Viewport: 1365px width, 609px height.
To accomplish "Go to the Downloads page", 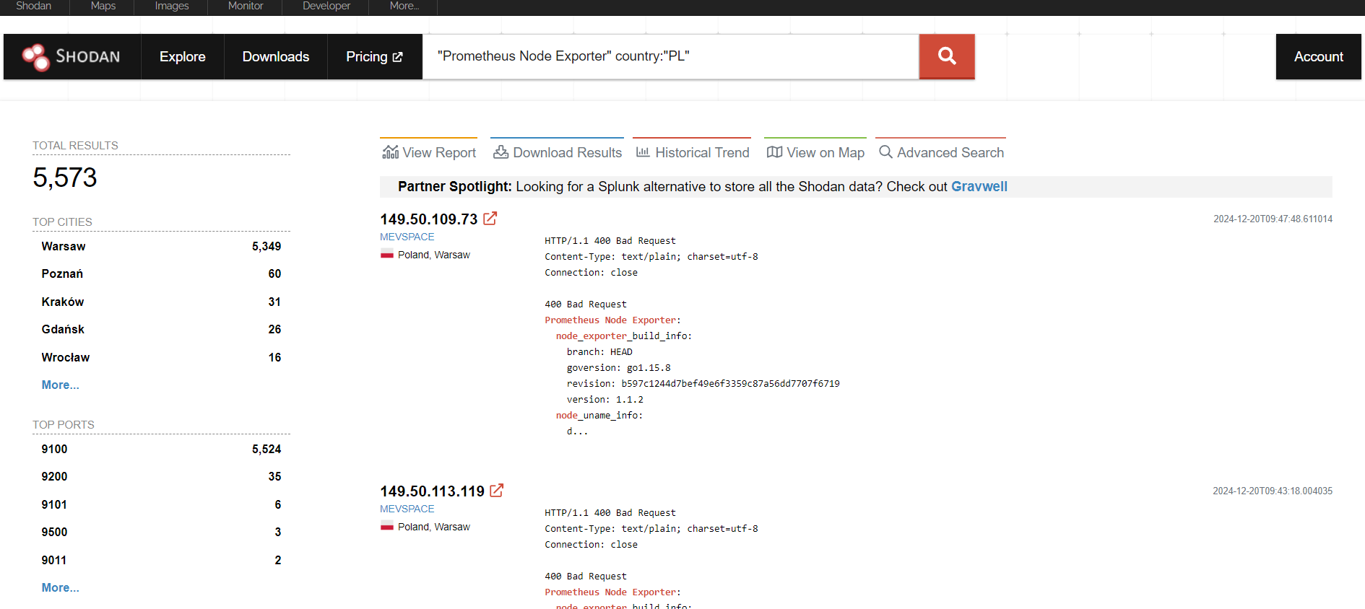I will (x=276, y=56).
